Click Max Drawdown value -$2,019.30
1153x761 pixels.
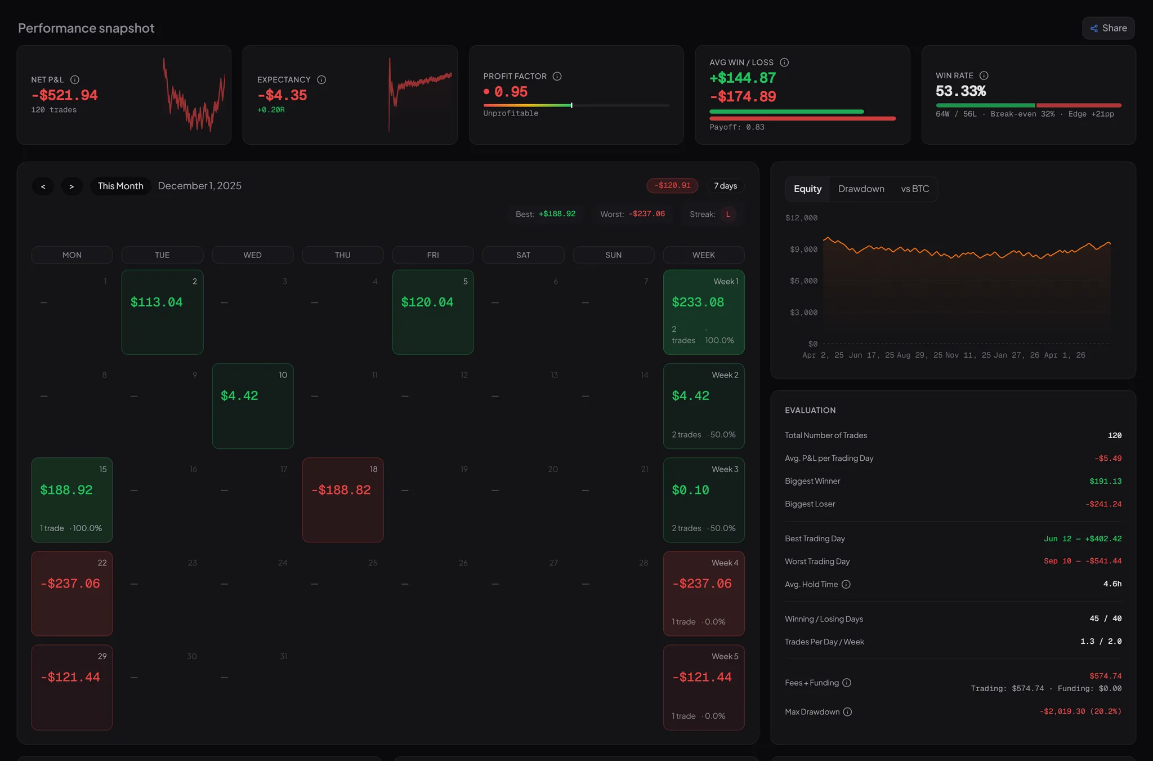[x=1080, y=712]
